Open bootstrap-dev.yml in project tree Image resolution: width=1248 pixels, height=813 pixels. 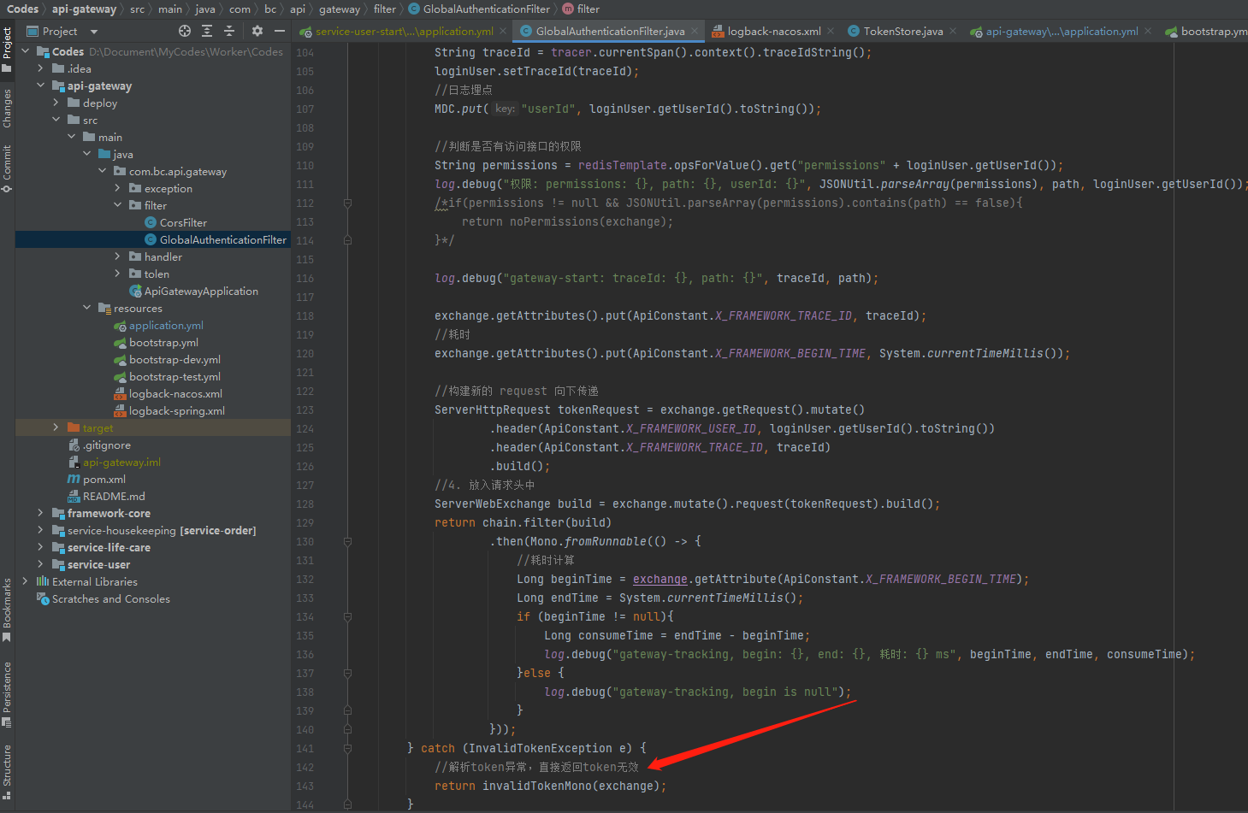174,359
